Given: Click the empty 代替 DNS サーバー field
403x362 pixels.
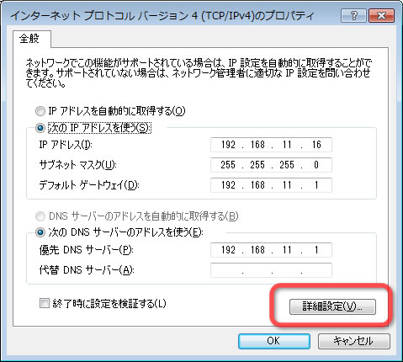Looking at the screenshot, I should pyautogui.click(x=271, y=270).
